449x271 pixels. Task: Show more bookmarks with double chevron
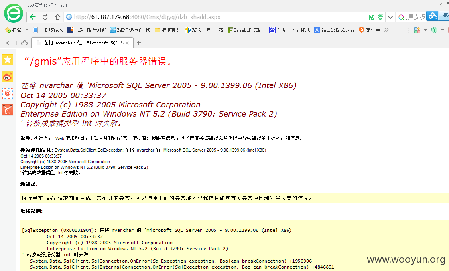click(x=386, y=30)
